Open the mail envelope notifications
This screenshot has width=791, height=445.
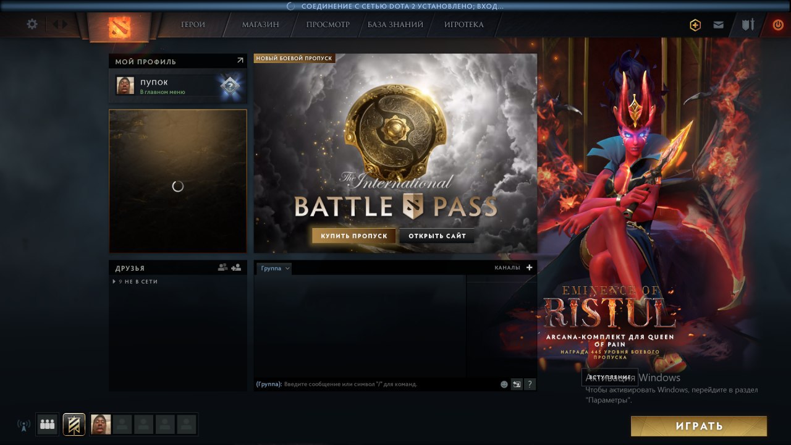point(718,25)
